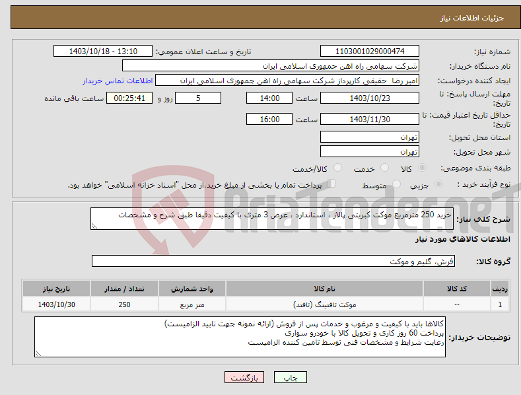This screenshot has width=521, height=395.
Task: Click the تعداد / مقدار column header
Action: point(124,289)
